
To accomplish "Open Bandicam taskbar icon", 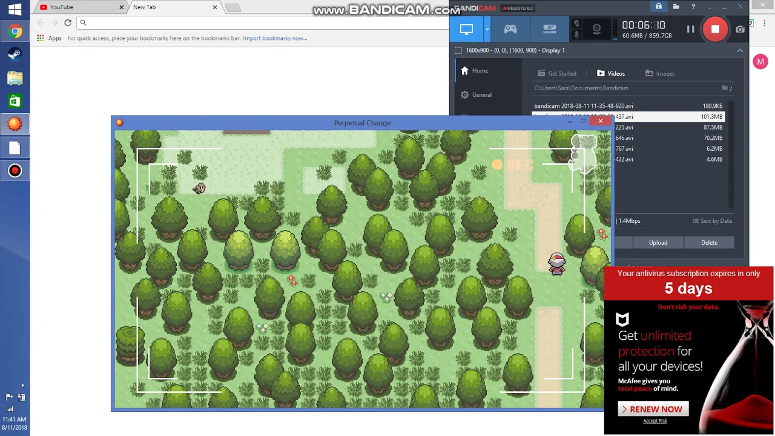I will tap(15, 171).
